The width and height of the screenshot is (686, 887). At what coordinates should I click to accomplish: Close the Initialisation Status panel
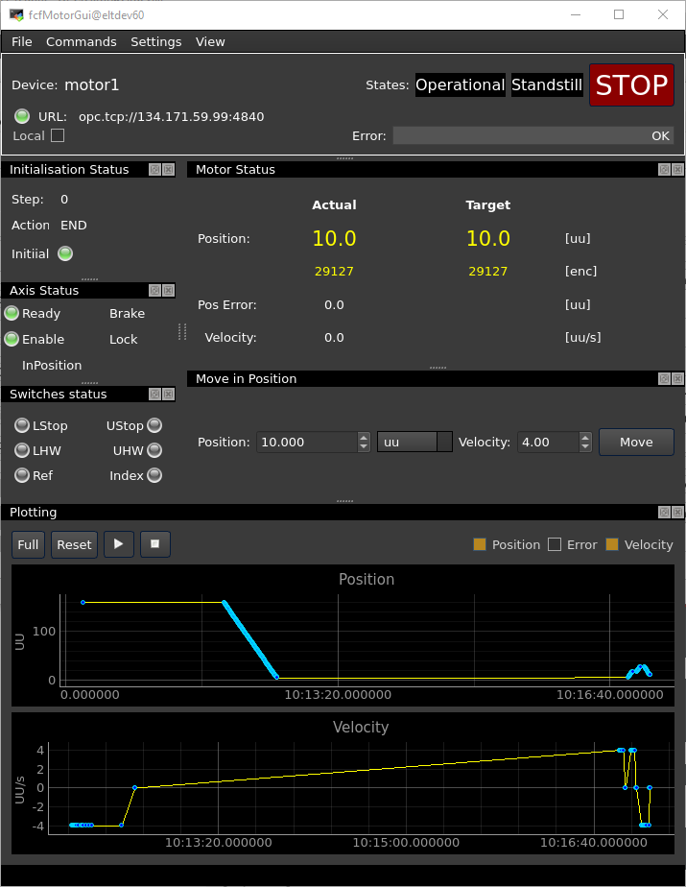(x=168, y=169)
